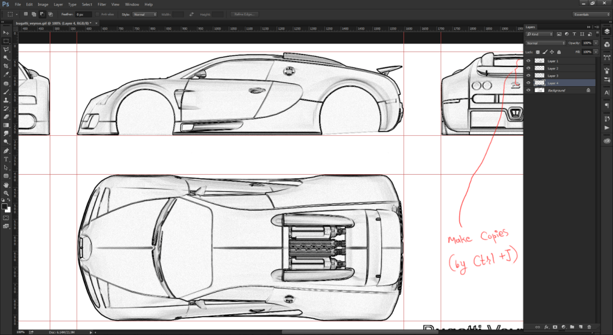613x335 pixels.
Task: Select the Horizontal Type tool
Action: (x=6, y=159)
